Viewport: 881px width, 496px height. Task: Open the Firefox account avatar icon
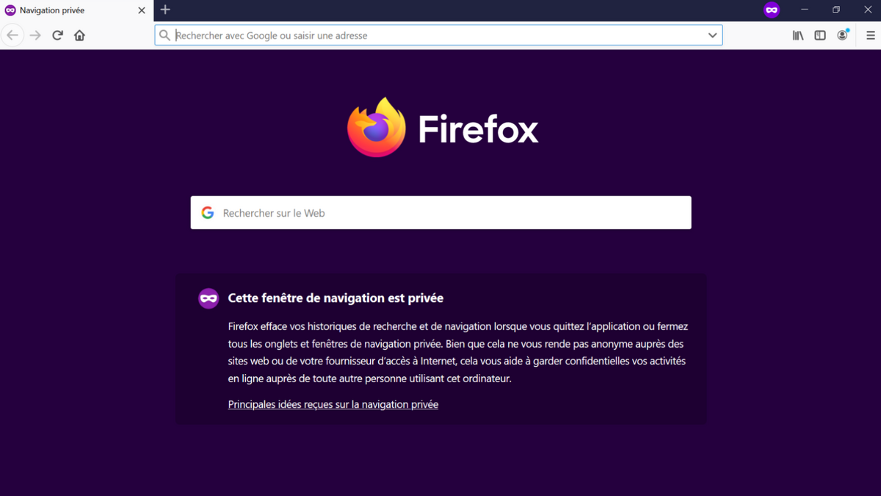(x=843, y=35)
